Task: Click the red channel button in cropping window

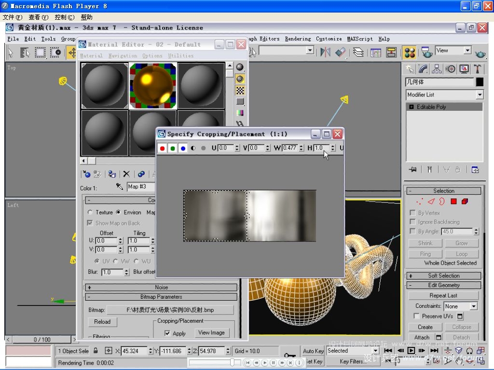Action: click(163, 148)
